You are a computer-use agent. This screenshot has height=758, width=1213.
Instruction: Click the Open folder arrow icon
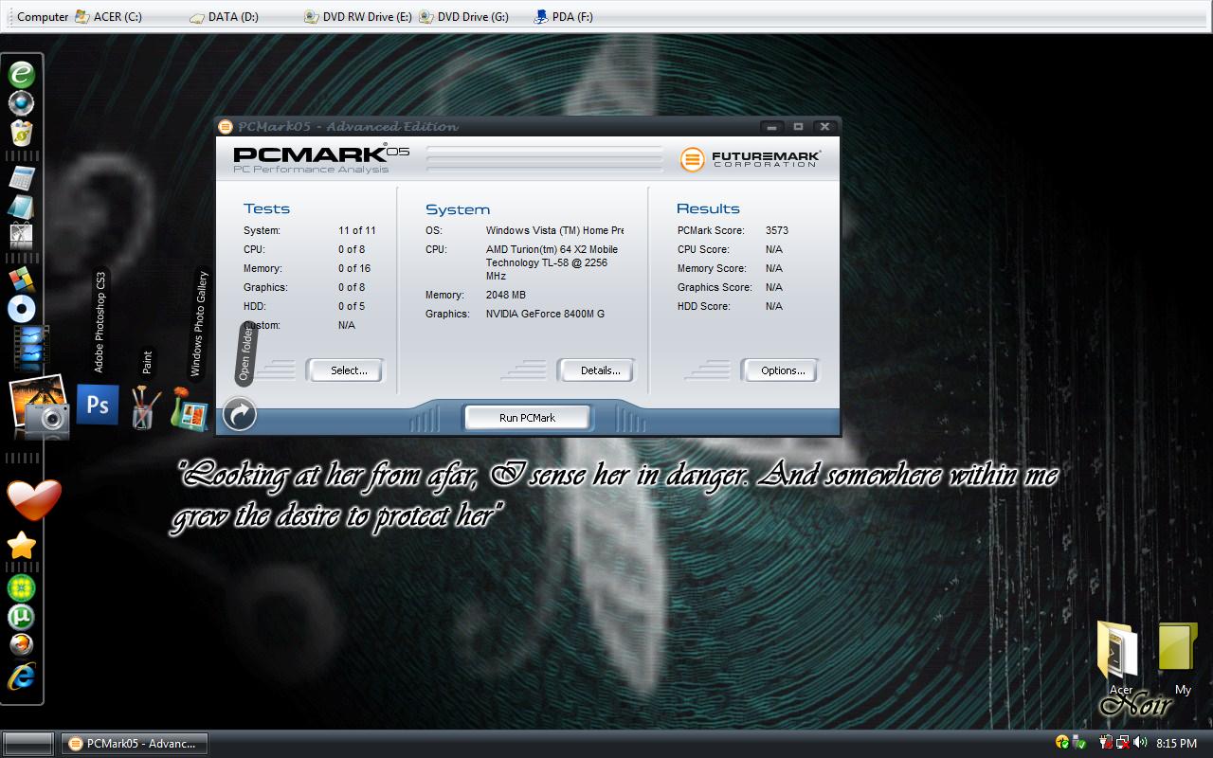pyautogui.click(x=240, y=414)
